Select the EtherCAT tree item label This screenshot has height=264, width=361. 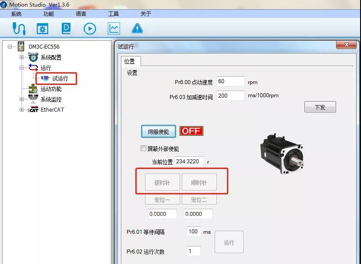[52, 109]
